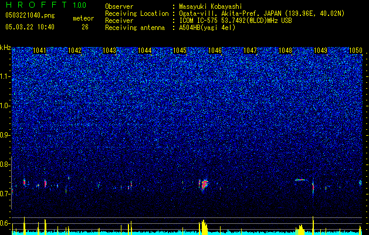Select the Ogata-vill. Akita-Pref. JAPAN location text
Viewport: 369px width, 235px height.
pyautogui.click(x=262, y=14)
